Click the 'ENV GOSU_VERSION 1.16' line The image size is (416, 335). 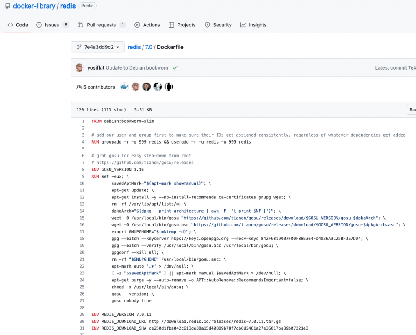117,170
